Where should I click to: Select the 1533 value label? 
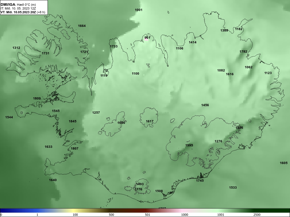tap(233, 187)
